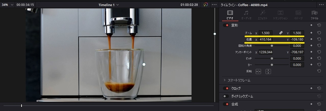Click the 01:00:02:28 current timecode

[189, 5]
